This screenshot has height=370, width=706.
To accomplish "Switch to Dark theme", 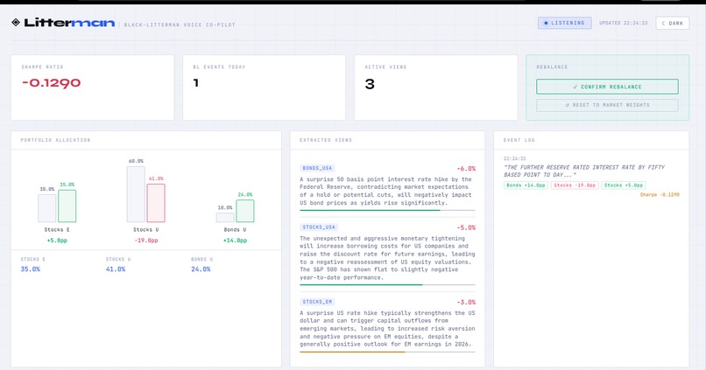I will click(672, 23).
